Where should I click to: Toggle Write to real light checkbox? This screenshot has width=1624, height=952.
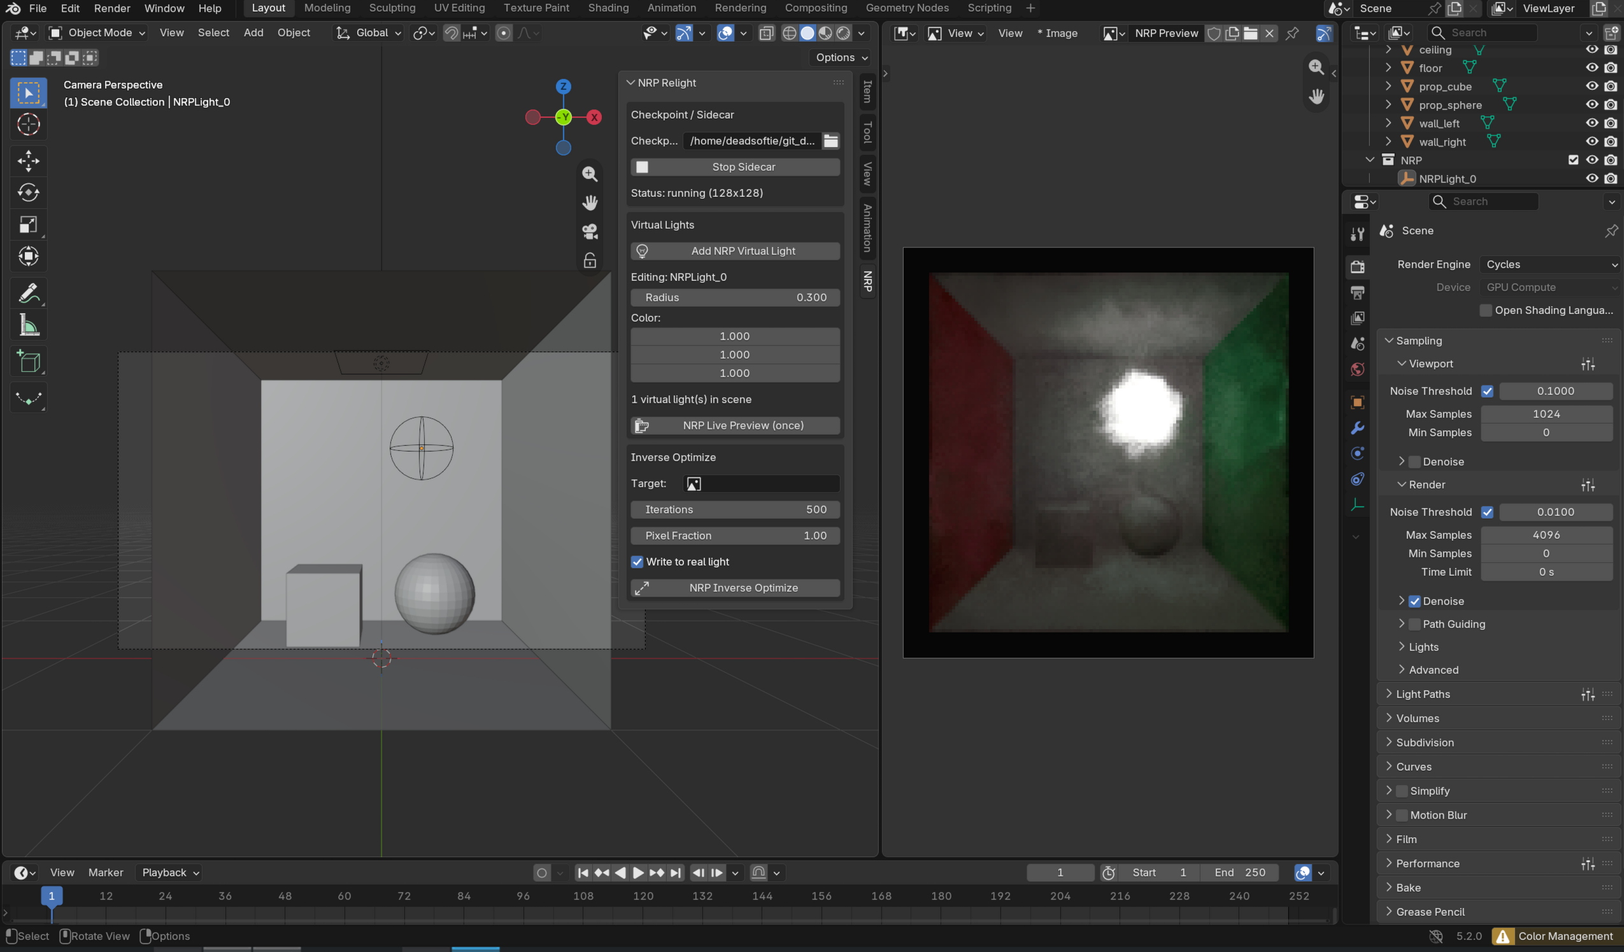tap(637, 562)
